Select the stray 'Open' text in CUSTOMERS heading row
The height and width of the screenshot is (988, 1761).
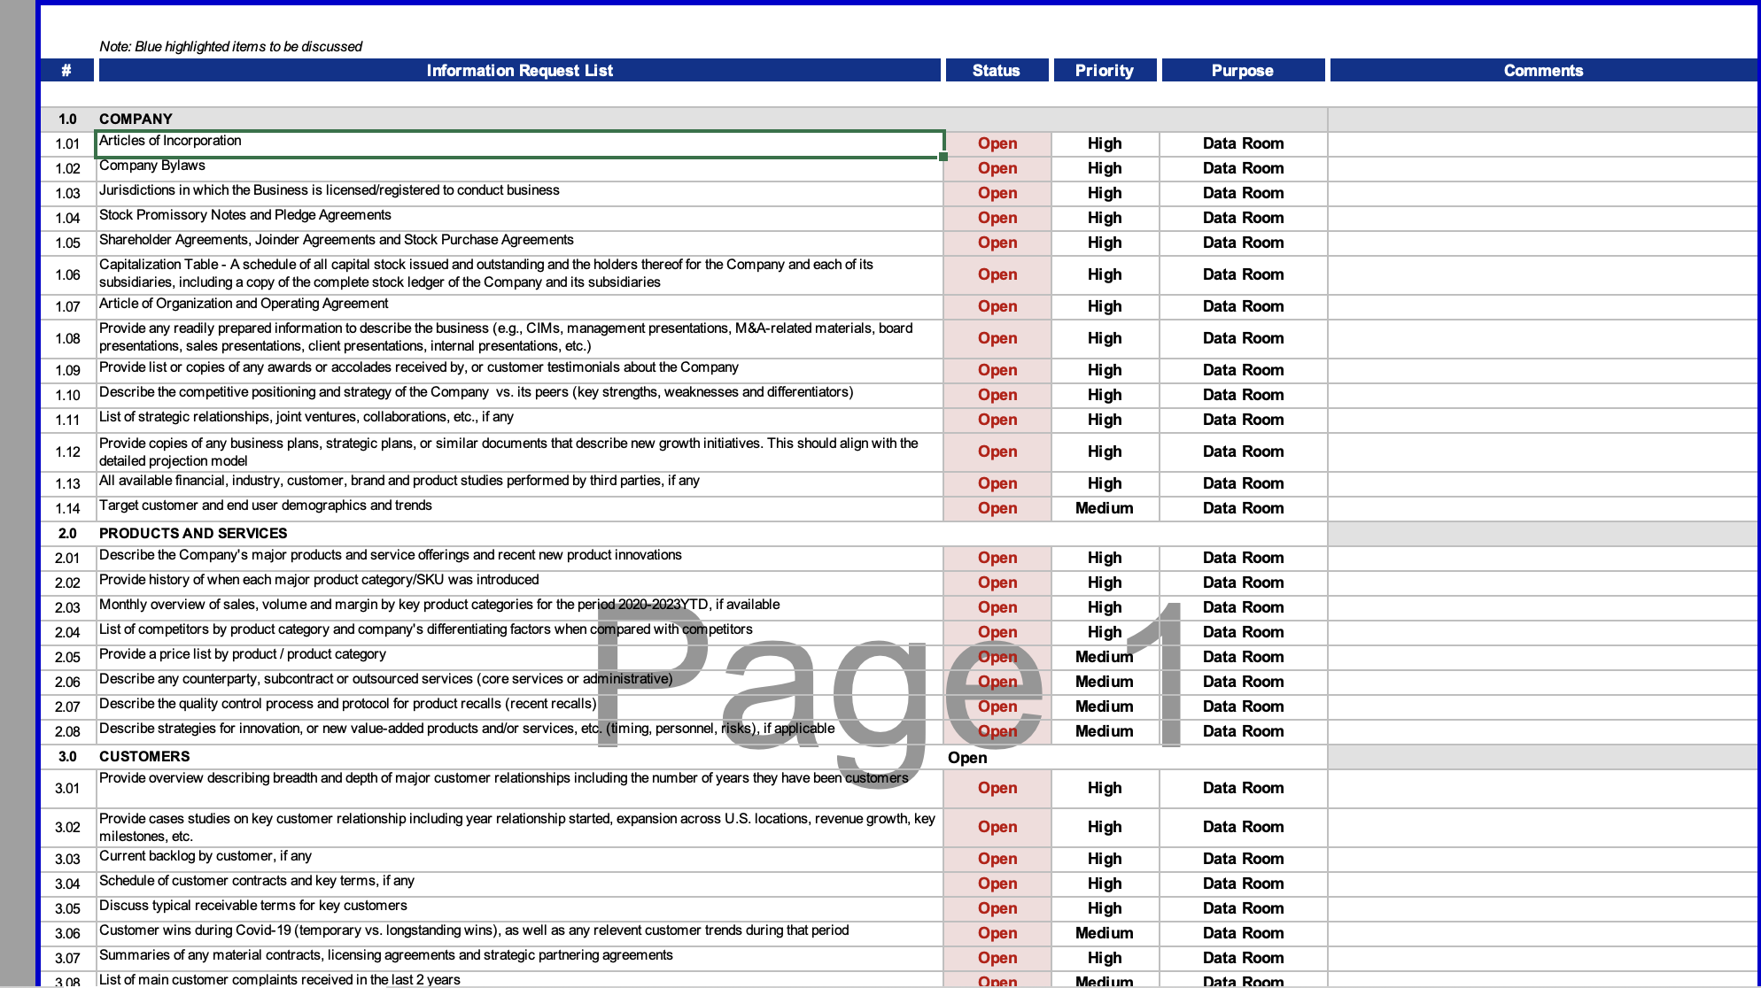[967, 758]
